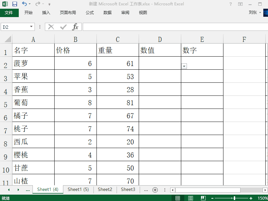
Task: Switch to the 插入 ribbon tab
Action: coord(46,13)
